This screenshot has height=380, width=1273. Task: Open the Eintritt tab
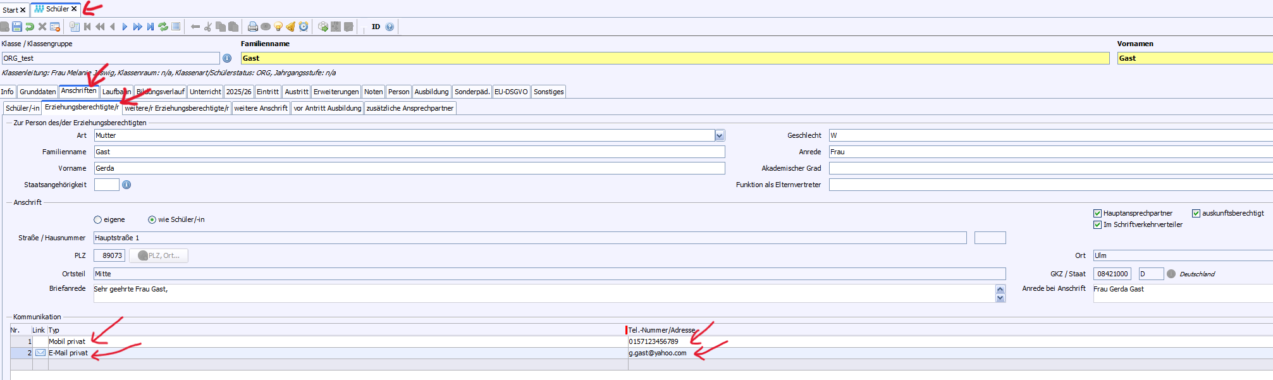point(268,92)
